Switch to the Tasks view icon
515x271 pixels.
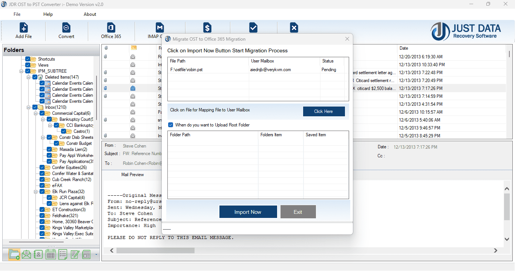[x=63, y=254]
